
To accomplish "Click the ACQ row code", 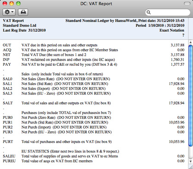I will [7, 50].
